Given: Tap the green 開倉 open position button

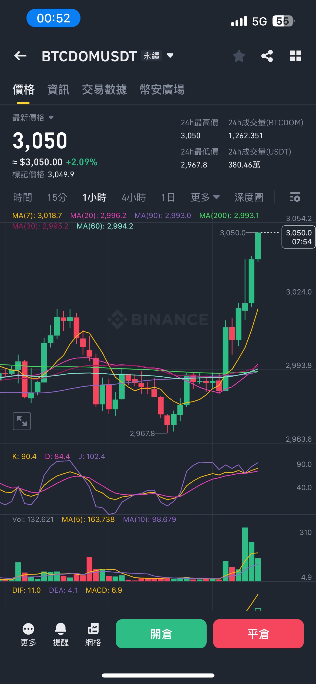Looking at the screenshot, I should pos(161,634).
